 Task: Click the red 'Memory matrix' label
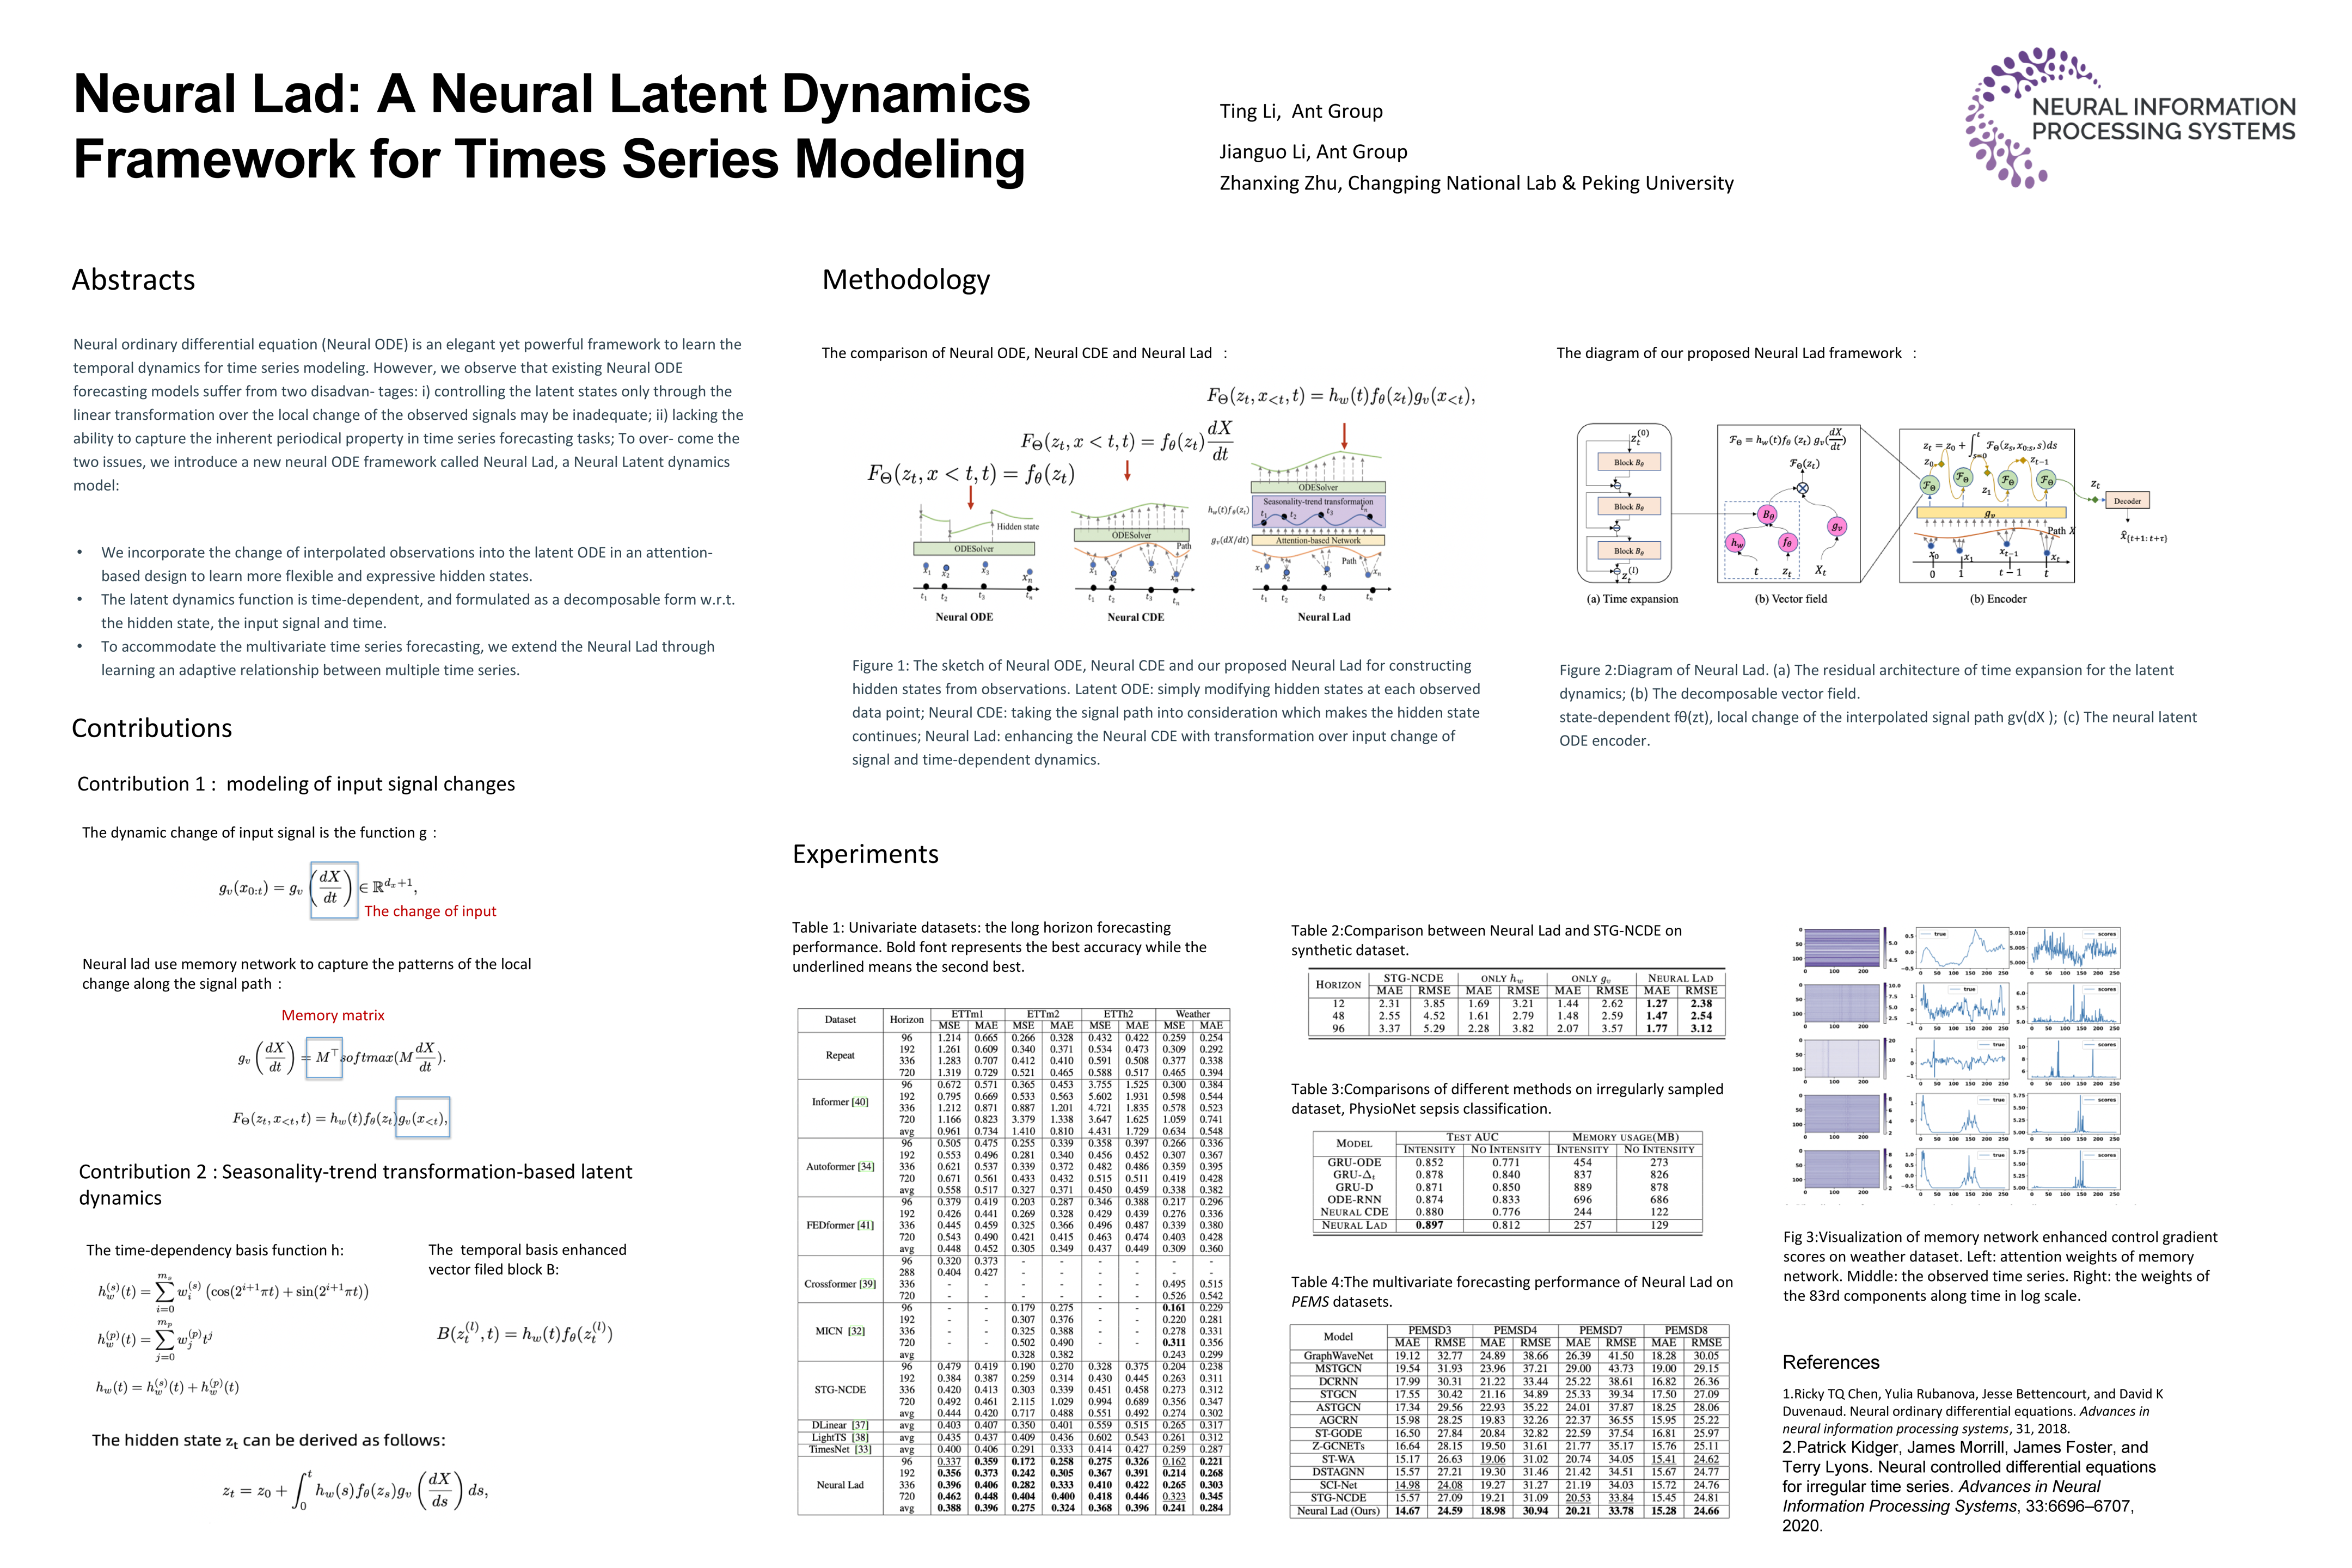tap(332, 1015)
